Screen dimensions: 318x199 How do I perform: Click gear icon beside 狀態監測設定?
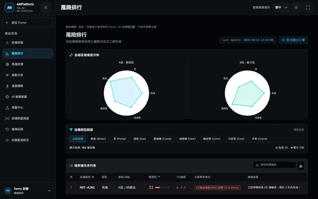point(8,140)
